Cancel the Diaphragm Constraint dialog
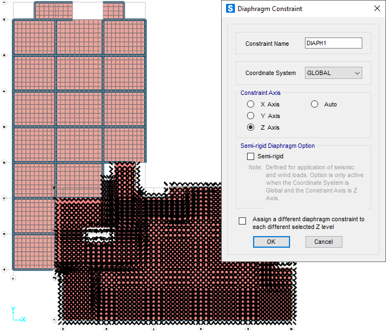Screen dimensions: 386x331 point(323,242)
